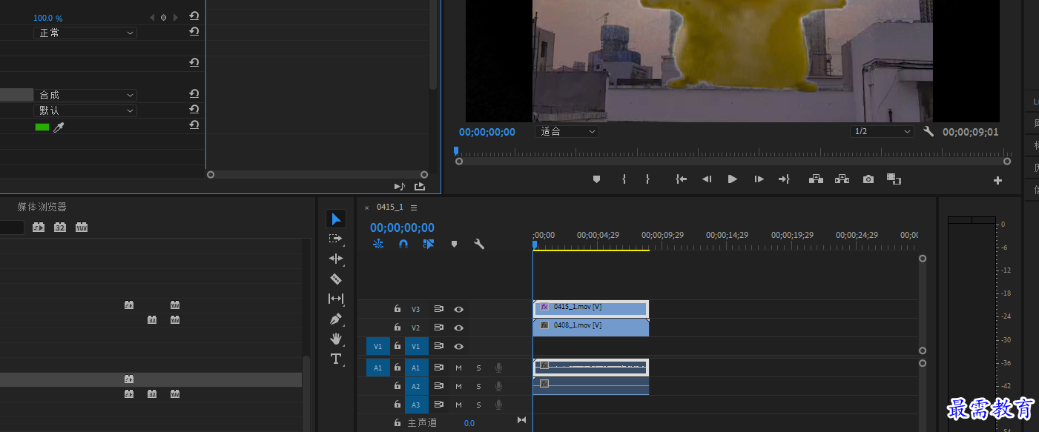The width and height of the screenshot is (1039, 432).
Task: Solo track A3
Action: 478,405
